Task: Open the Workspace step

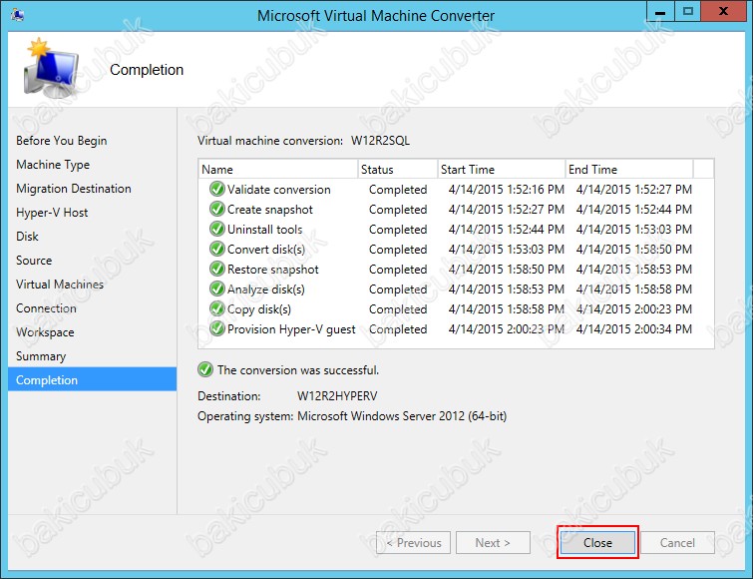Action: point(45,332)
